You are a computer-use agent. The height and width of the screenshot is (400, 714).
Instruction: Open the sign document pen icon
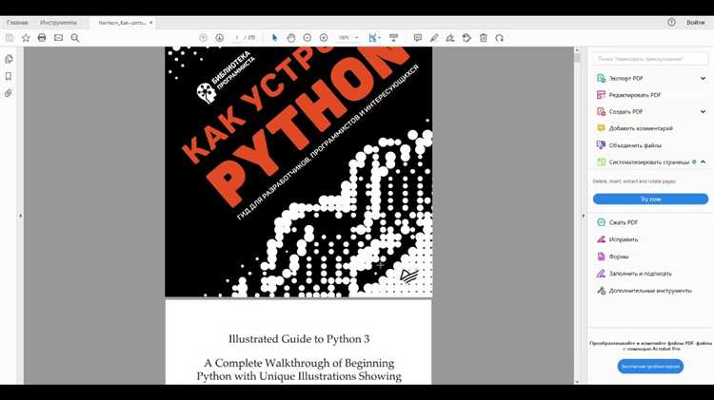[x=450, y=38]
